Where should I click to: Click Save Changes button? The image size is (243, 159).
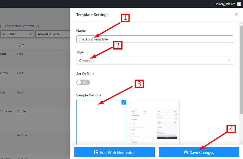(x=199, y=152)
